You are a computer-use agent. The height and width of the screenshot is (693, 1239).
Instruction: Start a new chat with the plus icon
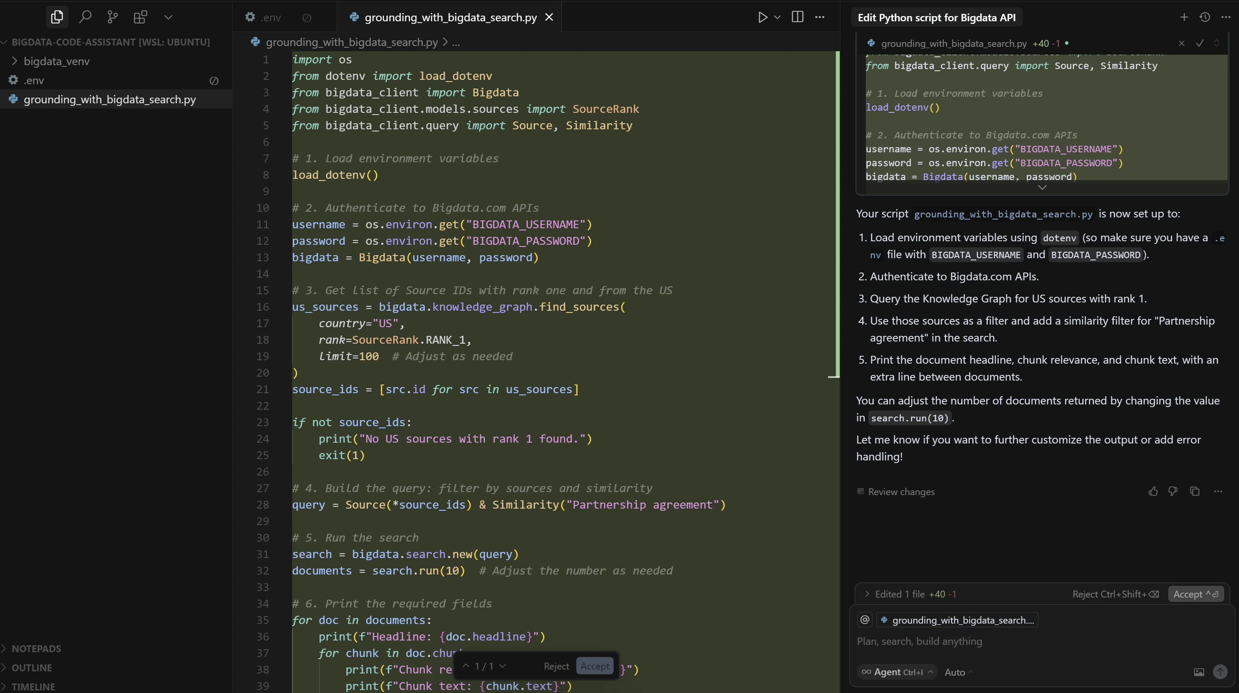pyautogui.click(x=1184, y=17)
